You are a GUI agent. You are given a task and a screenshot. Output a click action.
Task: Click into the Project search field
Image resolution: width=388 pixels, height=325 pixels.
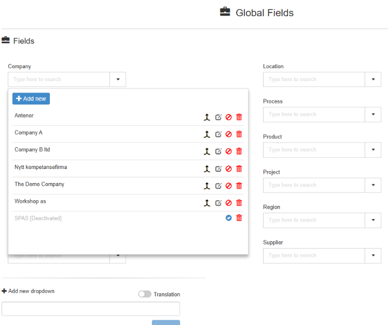(x=314, y=185)
